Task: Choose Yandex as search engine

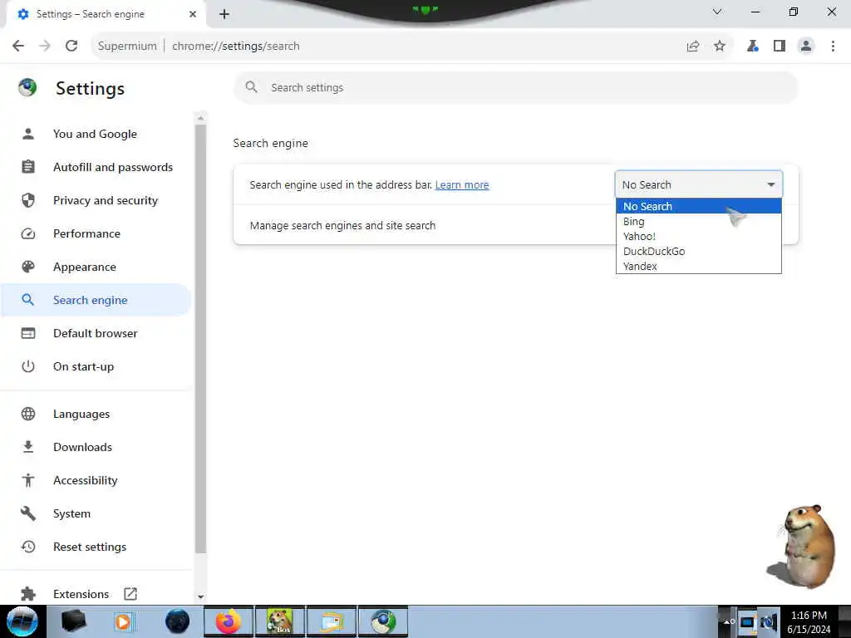Action: pos(698,266)
